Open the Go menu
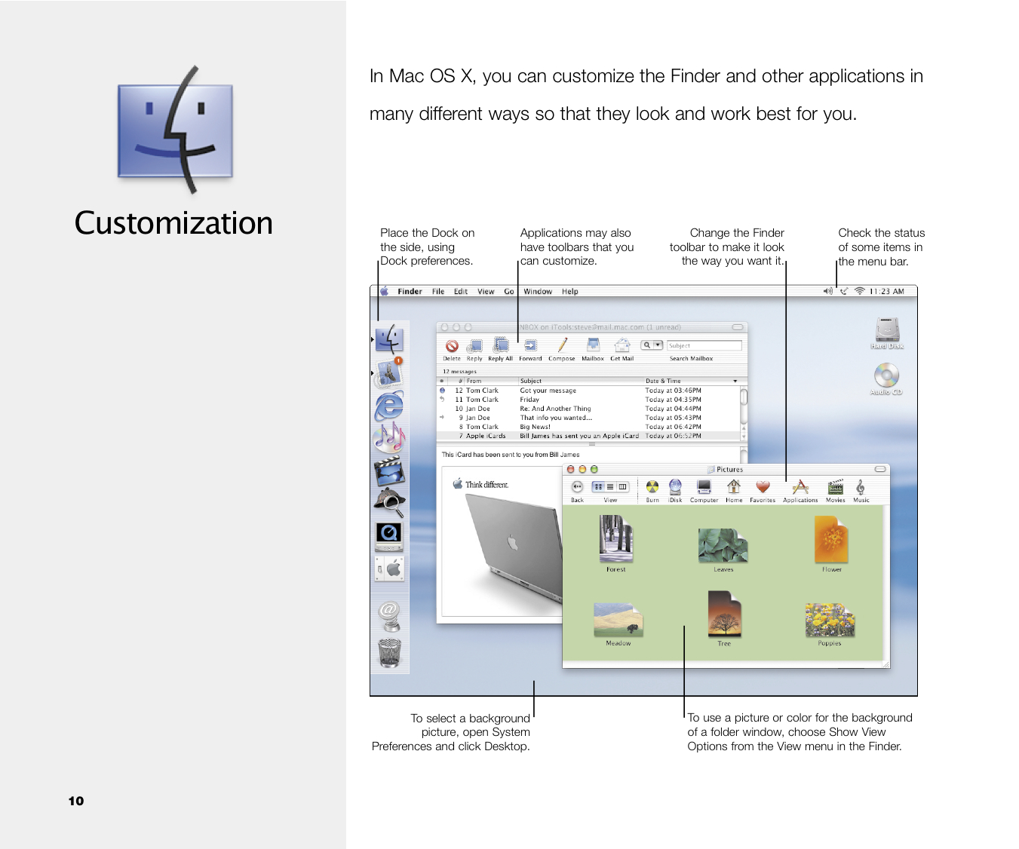 coord(509,291)
